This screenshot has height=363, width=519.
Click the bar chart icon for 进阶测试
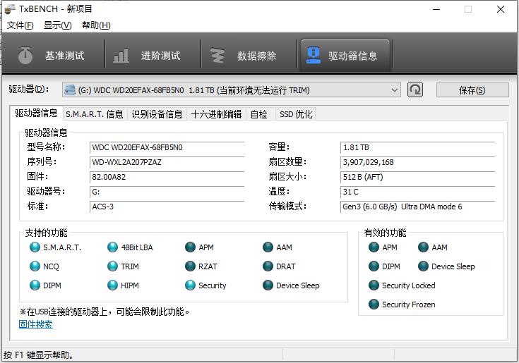pos(121,55)
